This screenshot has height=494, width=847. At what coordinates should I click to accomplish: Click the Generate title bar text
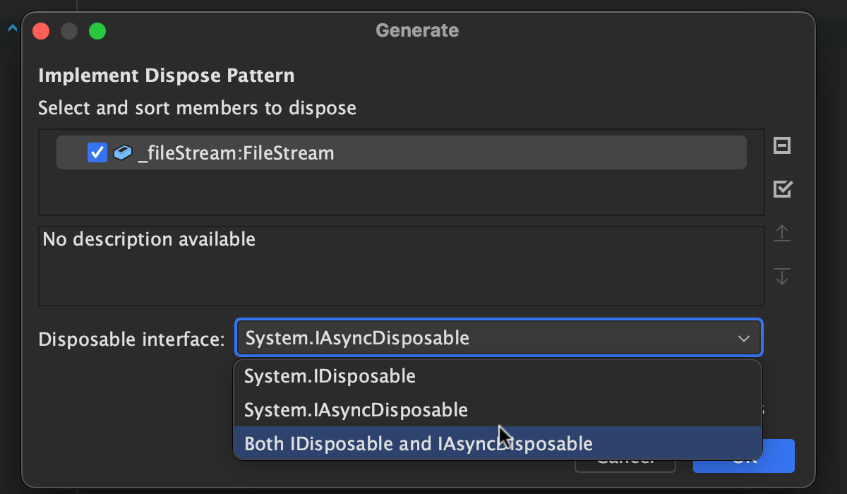pos(417,30)
